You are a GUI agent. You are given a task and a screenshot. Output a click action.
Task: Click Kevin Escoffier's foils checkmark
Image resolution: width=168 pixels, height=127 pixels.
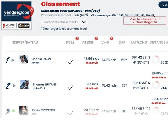click(x=70, y=113)
